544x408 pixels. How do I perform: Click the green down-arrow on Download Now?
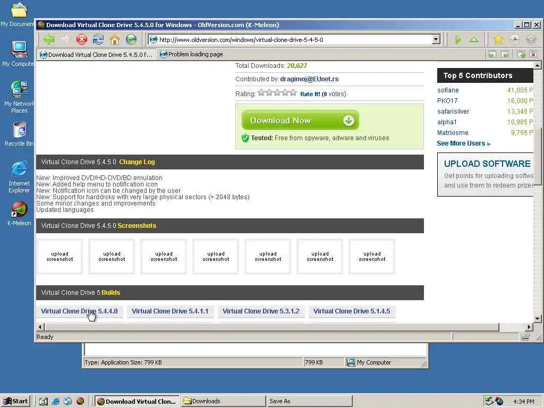[x=348, y=121]
